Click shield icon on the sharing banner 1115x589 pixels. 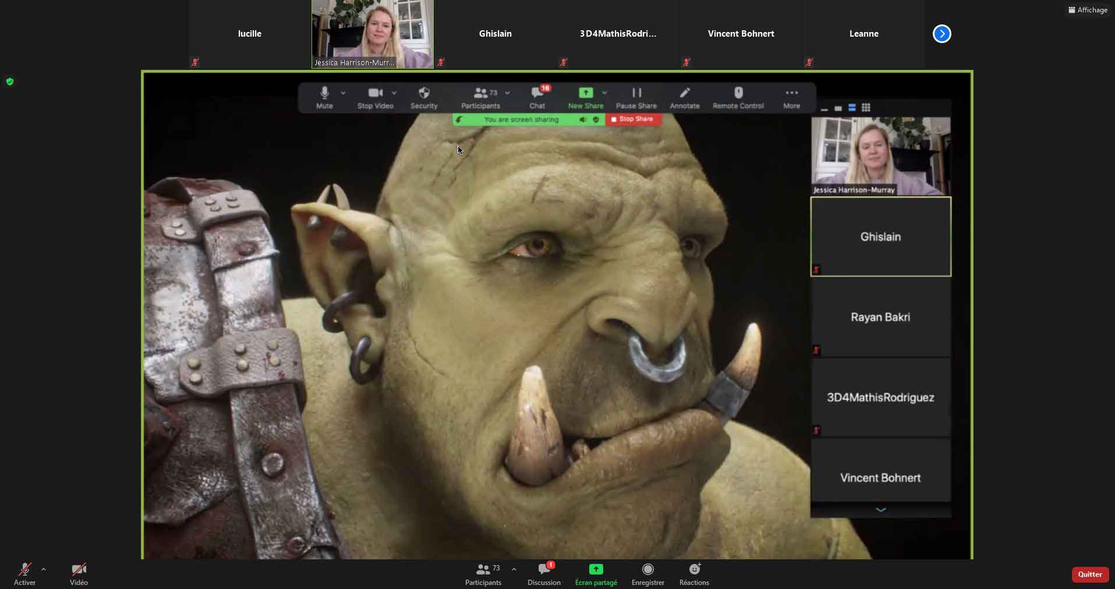(596, 119)
